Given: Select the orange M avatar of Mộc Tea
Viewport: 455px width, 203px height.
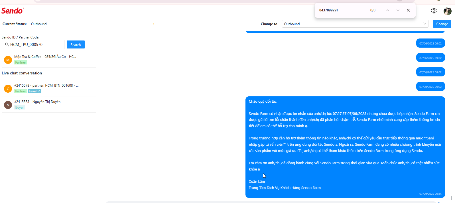Looking at the screenshot, I should [x=8, y=60].
